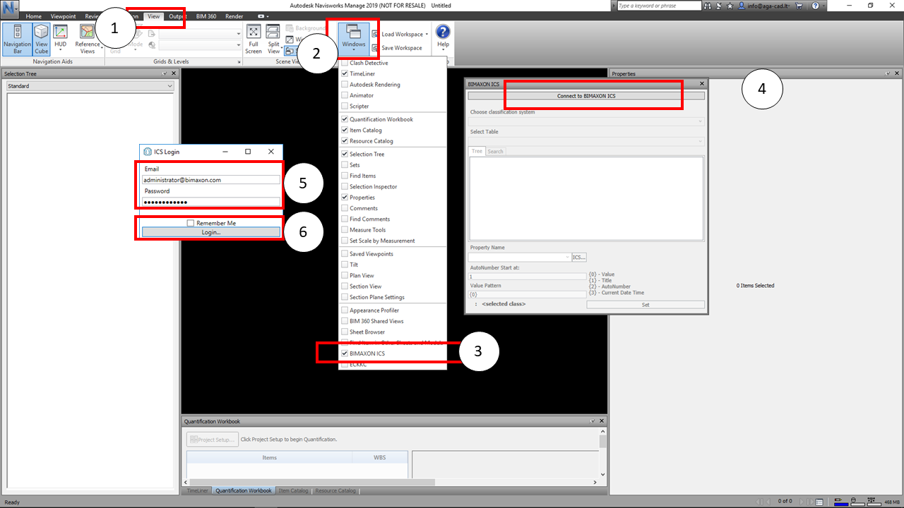Open the HUD options

[61, 40]
